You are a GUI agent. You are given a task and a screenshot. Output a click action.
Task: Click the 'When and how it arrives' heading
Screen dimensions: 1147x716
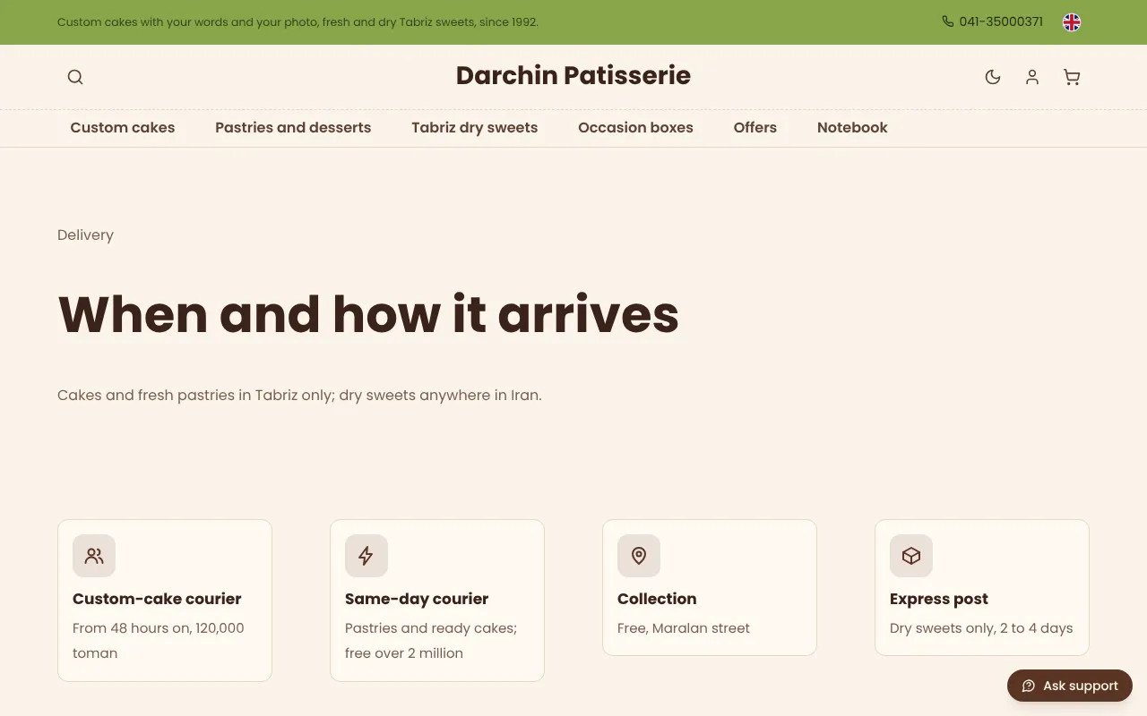pos(368,314)
